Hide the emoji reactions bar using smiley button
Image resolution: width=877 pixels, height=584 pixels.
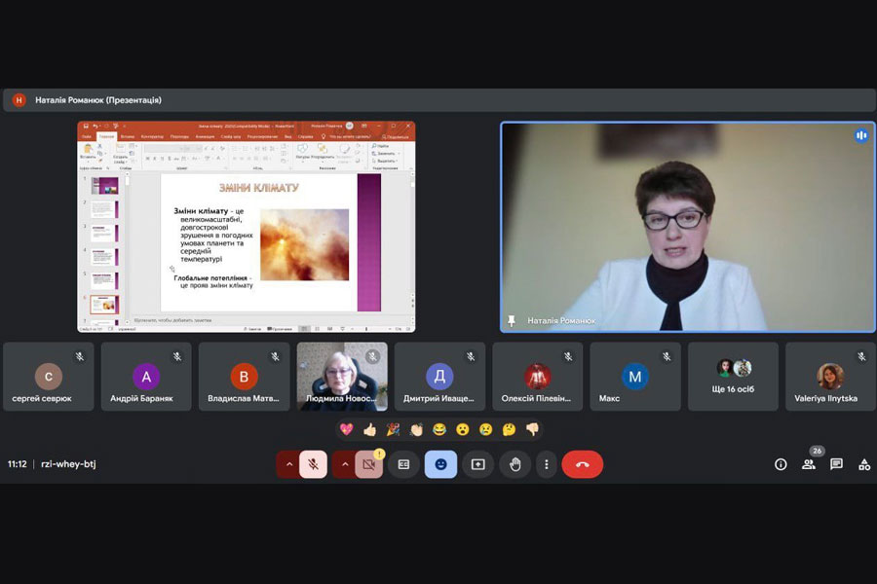[440, 464]
